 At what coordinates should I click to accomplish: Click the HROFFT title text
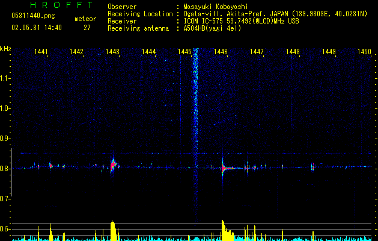(x=62, y=5)
